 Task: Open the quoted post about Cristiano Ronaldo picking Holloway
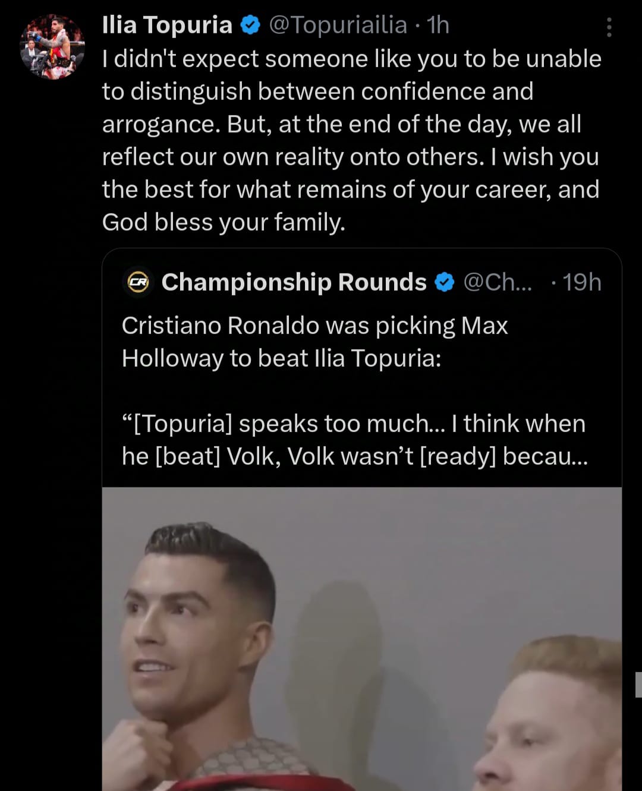coord(314,342)
